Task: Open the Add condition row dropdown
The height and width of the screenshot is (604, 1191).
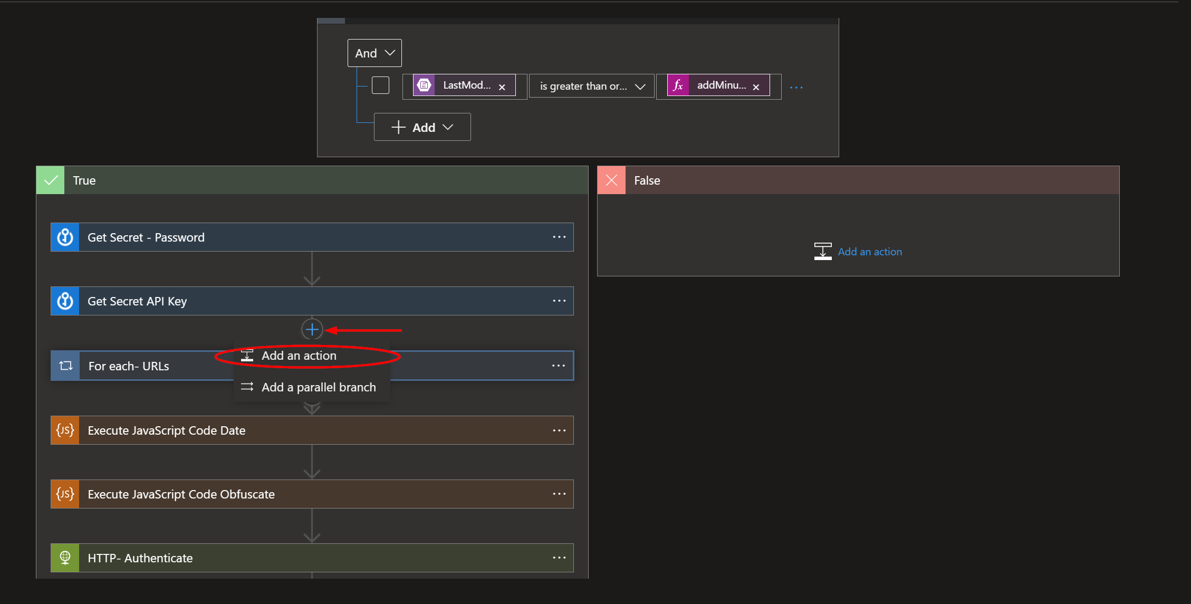Action: (x=422, y=127)
